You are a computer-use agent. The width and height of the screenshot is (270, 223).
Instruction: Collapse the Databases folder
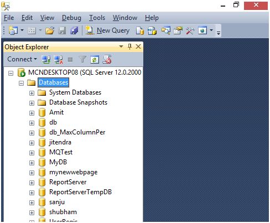[x=22, y=83]
